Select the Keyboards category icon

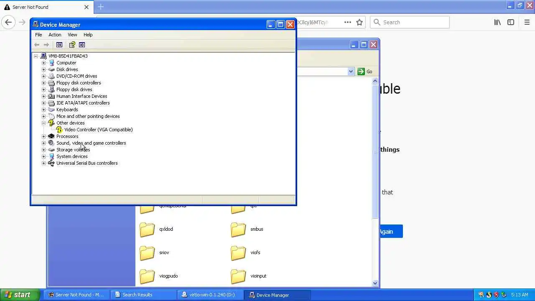[51, 110]
